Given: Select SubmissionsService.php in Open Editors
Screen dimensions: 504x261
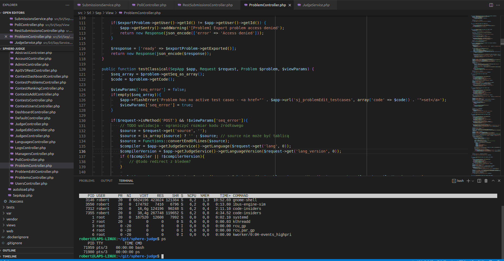Looking at the screenshot, I should point(37,19).
